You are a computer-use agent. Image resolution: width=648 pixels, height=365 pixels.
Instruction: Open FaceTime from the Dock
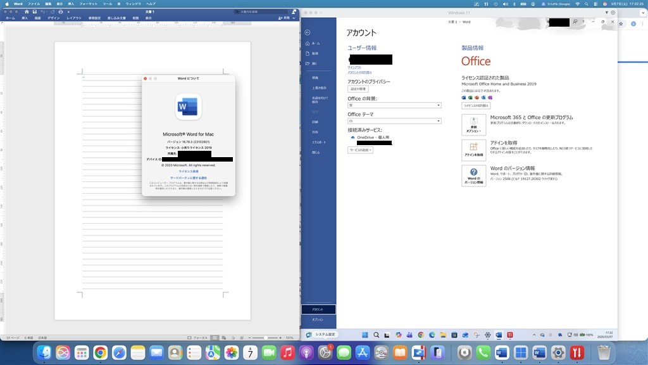[x=269, y=352]
